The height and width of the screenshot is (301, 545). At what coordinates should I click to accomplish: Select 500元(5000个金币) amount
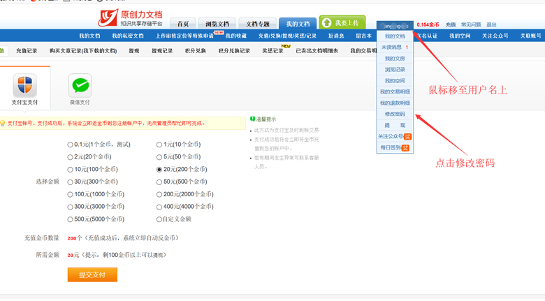coord(70,220)
